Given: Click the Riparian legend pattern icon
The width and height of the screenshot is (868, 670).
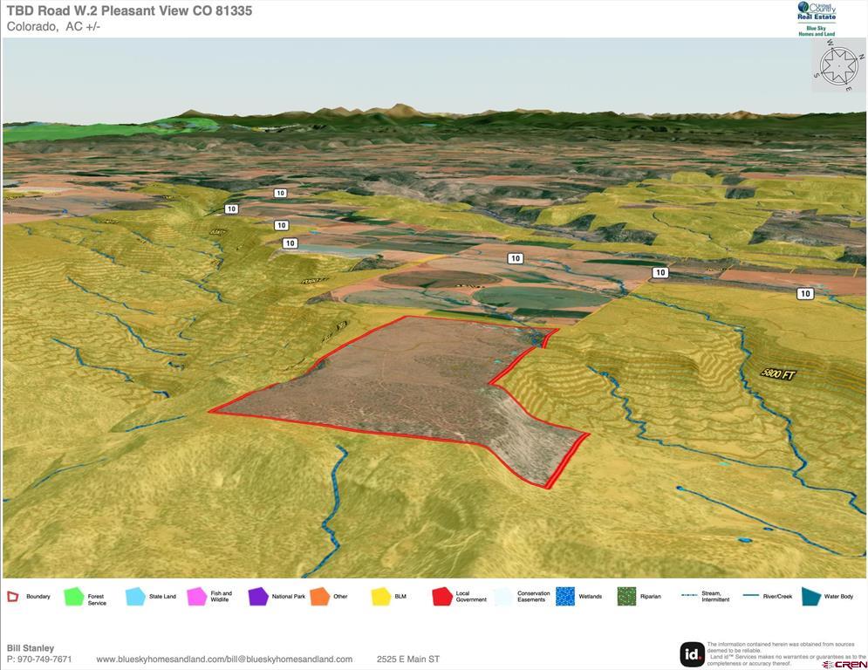Looking at the screenshot, I should click(x=626, y=597).
